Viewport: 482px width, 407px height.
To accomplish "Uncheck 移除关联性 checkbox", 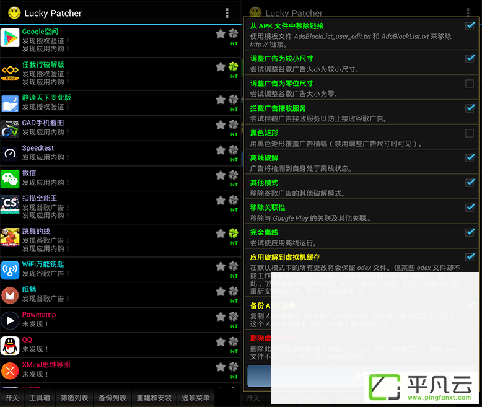I will [470, 208].
